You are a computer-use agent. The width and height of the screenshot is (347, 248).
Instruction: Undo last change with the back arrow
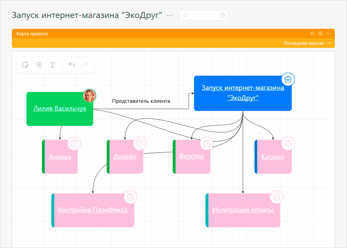pos(72,65)
